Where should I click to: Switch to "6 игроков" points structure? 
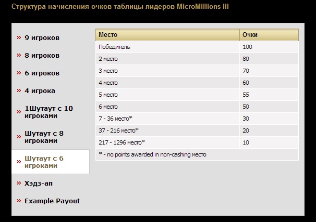pyautogui.click(x=42, y=73)
